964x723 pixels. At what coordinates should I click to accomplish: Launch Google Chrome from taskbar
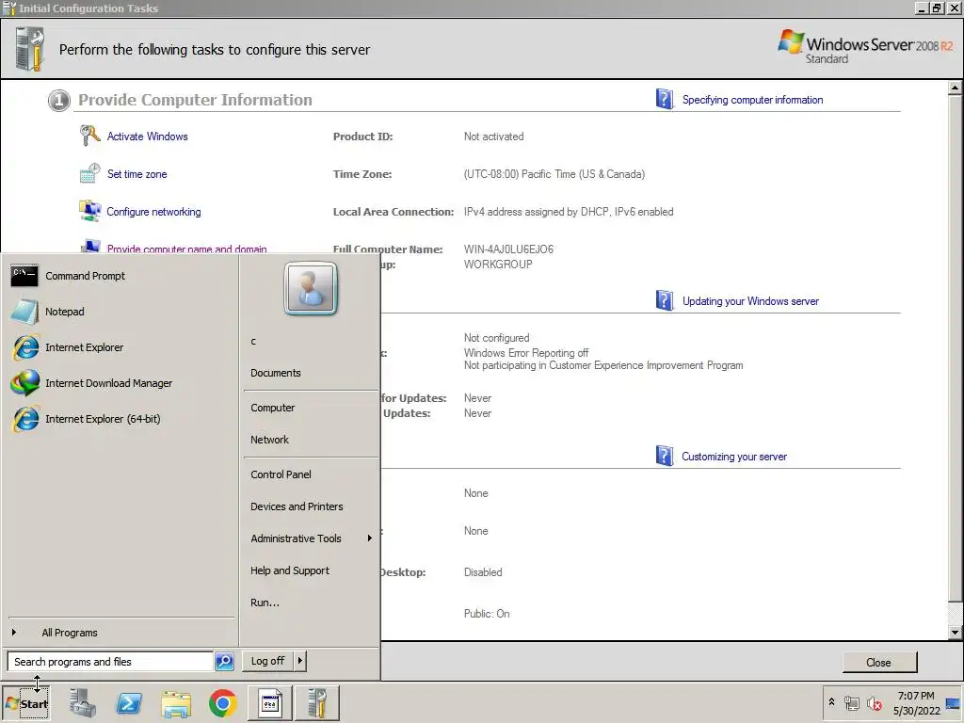pos(222,703)
